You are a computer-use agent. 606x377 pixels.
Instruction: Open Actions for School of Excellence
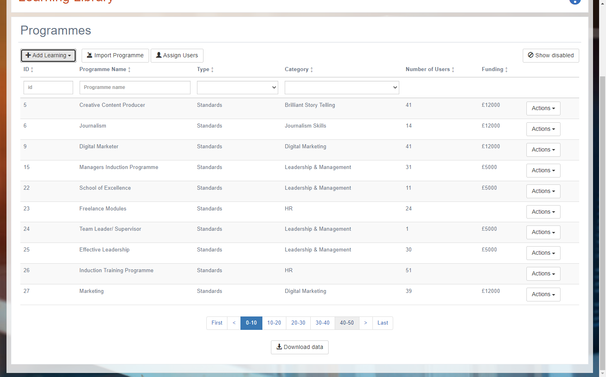543,191
